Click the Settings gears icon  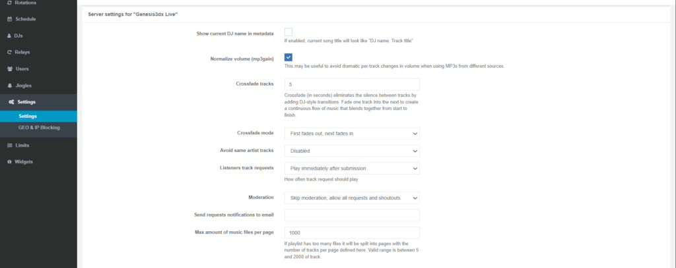(x=10, y=102)
